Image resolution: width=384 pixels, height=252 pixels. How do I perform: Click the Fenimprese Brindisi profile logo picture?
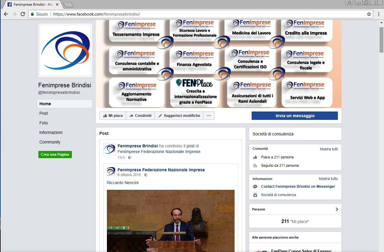[x=65, y=51]
